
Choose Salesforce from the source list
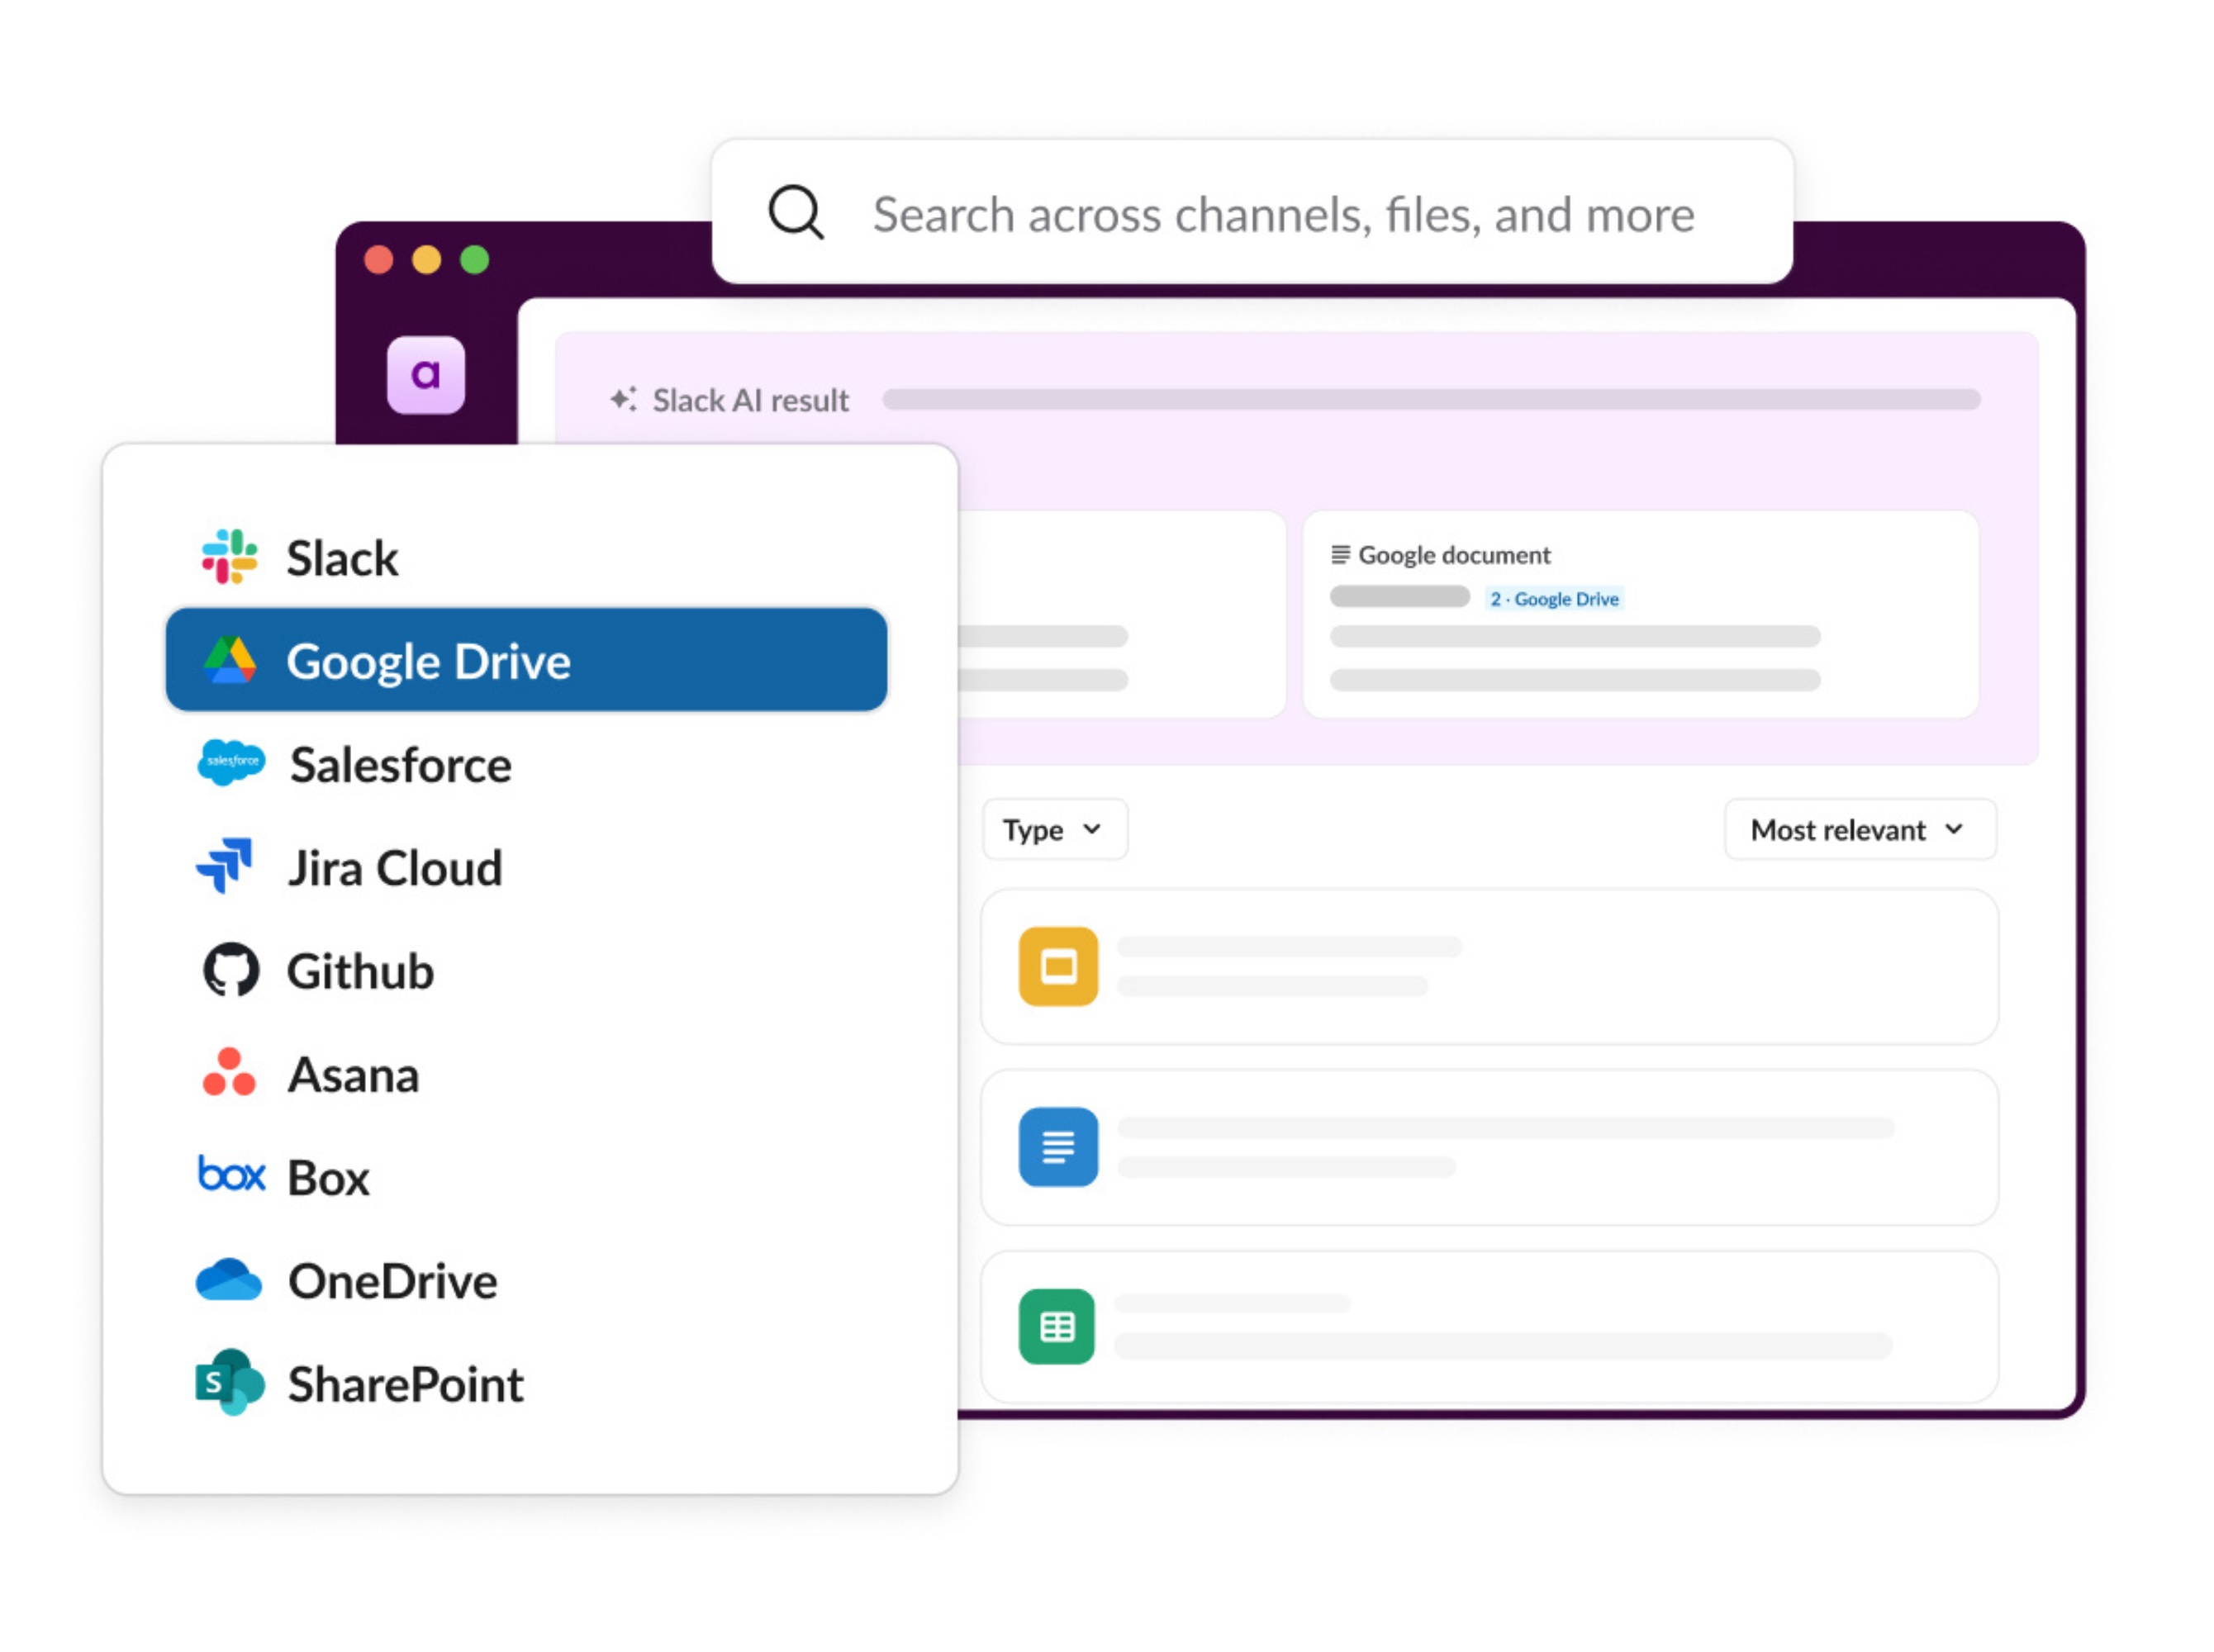point(526,764)
